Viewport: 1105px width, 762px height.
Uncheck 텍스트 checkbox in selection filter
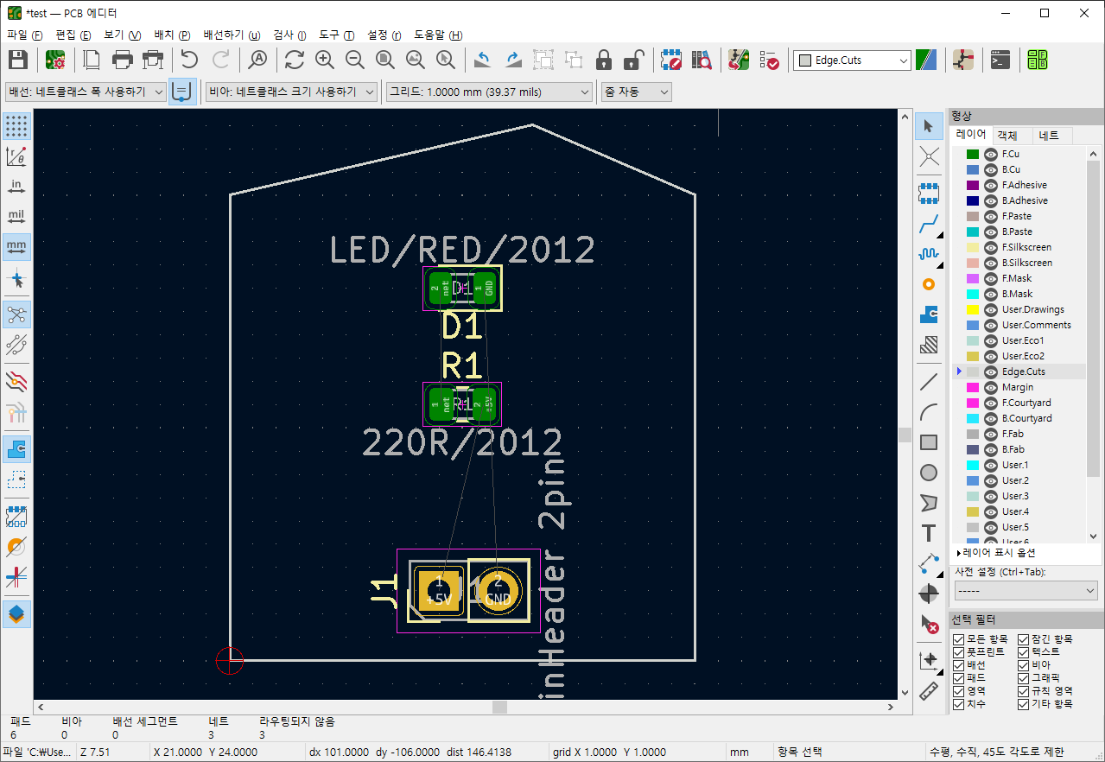pos(1024,652)
